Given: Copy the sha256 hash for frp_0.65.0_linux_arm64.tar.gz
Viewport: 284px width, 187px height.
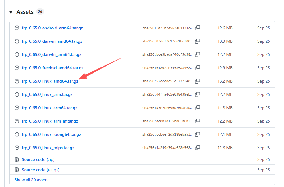Looking at the screenshot, I should (x=197, y=108).
